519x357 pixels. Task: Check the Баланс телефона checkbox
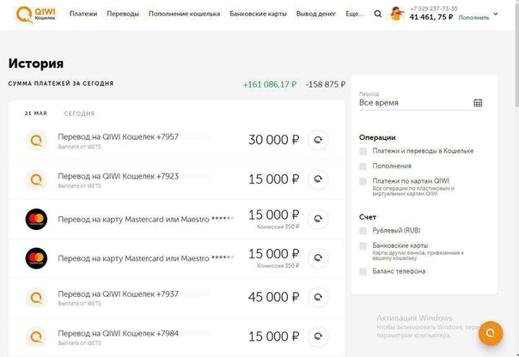tap(363, 271)
